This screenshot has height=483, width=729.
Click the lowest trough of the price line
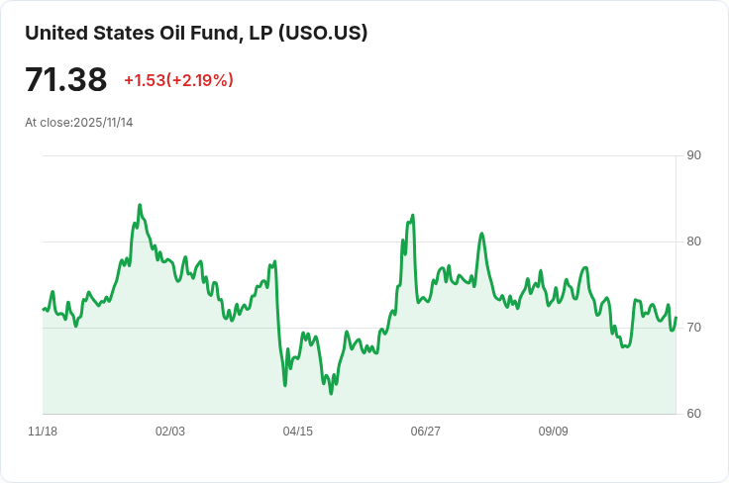coord(331,393)
